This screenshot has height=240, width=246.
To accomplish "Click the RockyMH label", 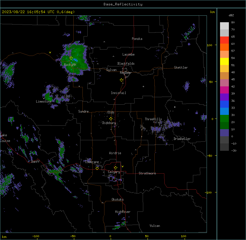I will pos(70,65).
